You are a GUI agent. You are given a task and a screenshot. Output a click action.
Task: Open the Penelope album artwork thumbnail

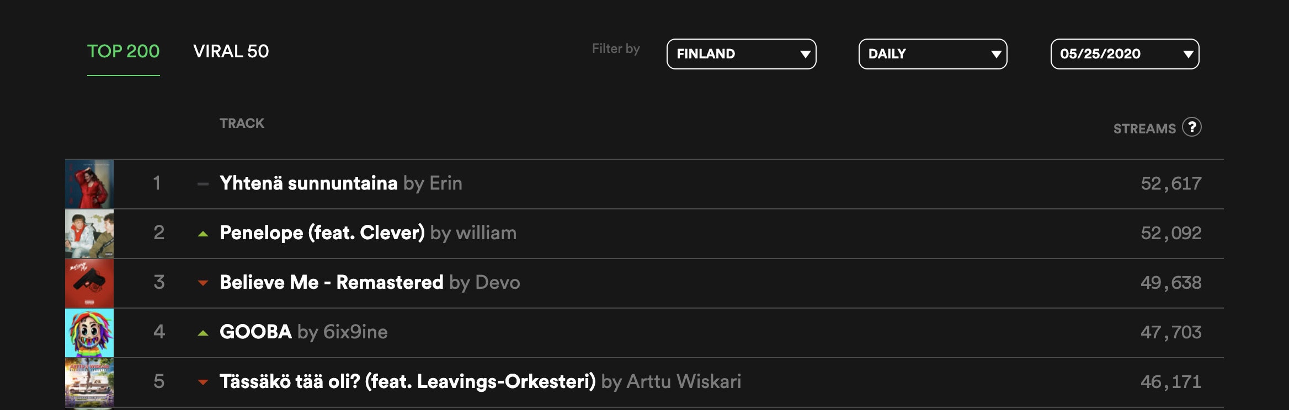tap(89, 234)
